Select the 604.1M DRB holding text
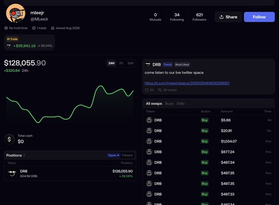279x205 pixels. pyautogui.click(x=29, y=176)
